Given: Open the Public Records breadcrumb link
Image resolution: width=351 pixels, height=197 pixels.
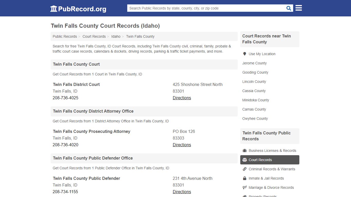Looking at the screenshot, I should pyautogui.click(x=65, y=36).
